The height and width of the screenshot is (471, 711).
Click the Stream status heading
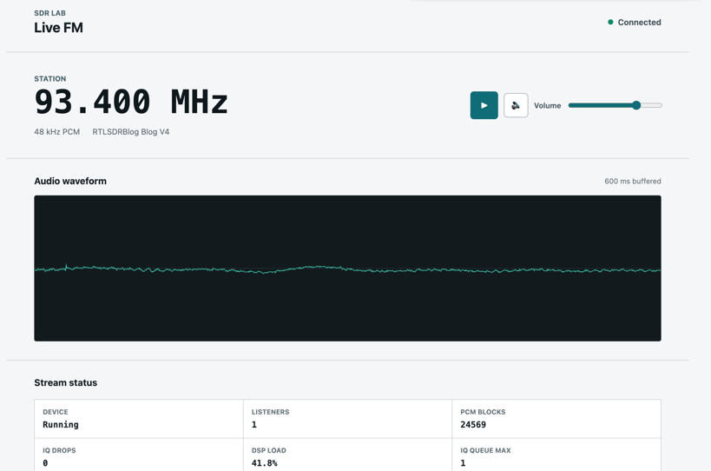pyautogui.click(x=66, y=382)
